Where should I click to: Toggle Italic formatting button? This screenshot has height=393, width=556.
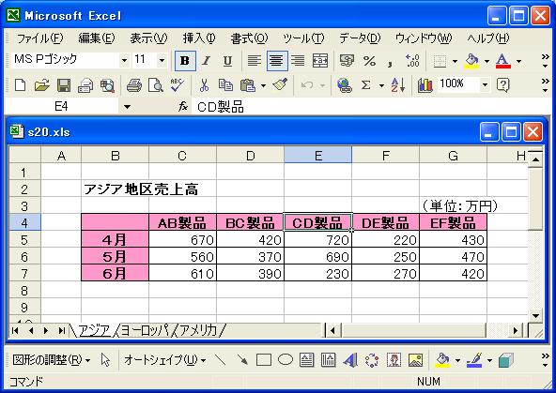click(x=207, y=61)
